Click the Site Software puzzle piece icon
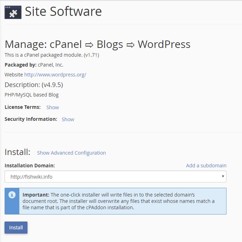 13,12
